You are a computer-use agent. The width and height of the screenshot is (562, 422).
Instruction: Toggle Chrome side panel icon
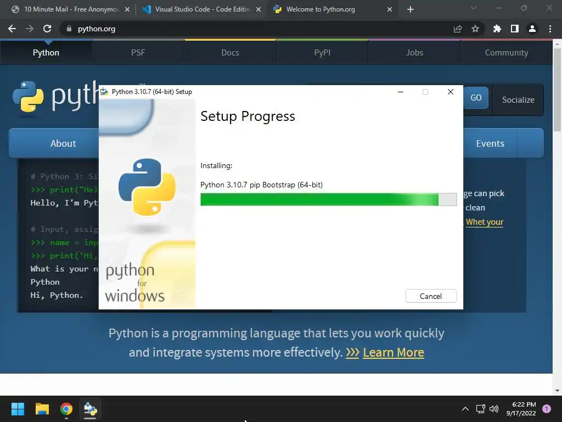(515, 29)
